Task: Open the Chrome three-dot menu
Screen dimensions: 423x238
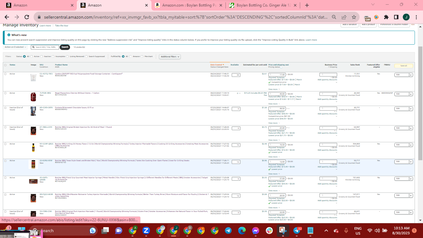Action: tap(416, 17)
